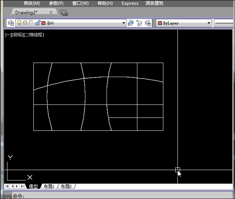Switch to the 布局2 layout tab

pos(66,186)
